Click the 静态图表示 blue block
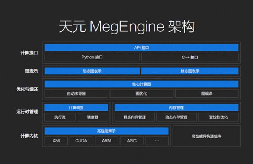This screenshot has width=253, height=164. click(x=190, y=71)
